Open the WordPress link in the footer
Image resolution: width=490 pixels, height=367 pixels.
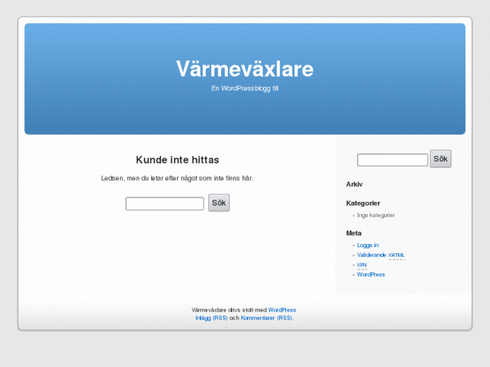coord(282,310)
